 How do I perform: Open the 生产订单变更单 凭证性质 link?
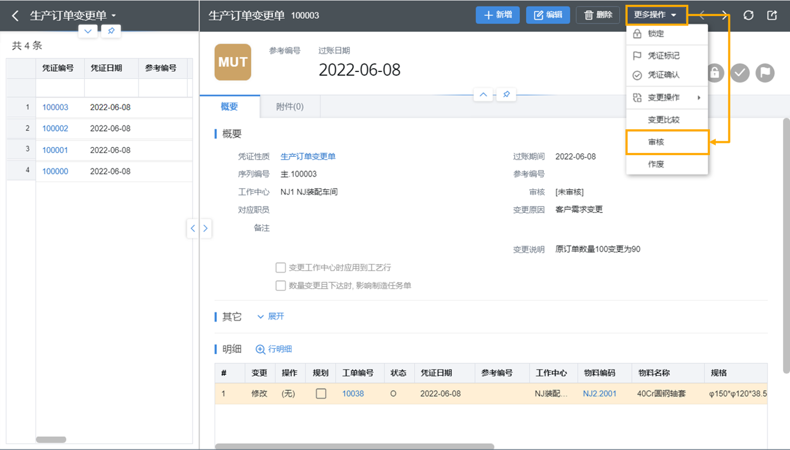pyautogui.click(x=308, y=156)
